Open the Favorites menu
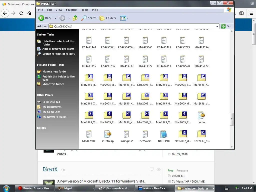The height and width of the screenshot is (192, 256). 72,10
